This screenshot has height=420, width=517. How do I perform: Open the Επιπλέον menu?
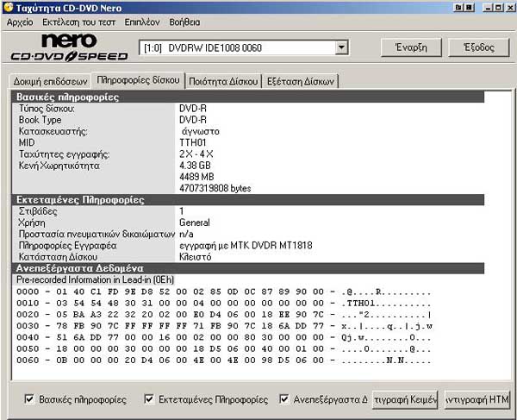(x=142, y=22)
